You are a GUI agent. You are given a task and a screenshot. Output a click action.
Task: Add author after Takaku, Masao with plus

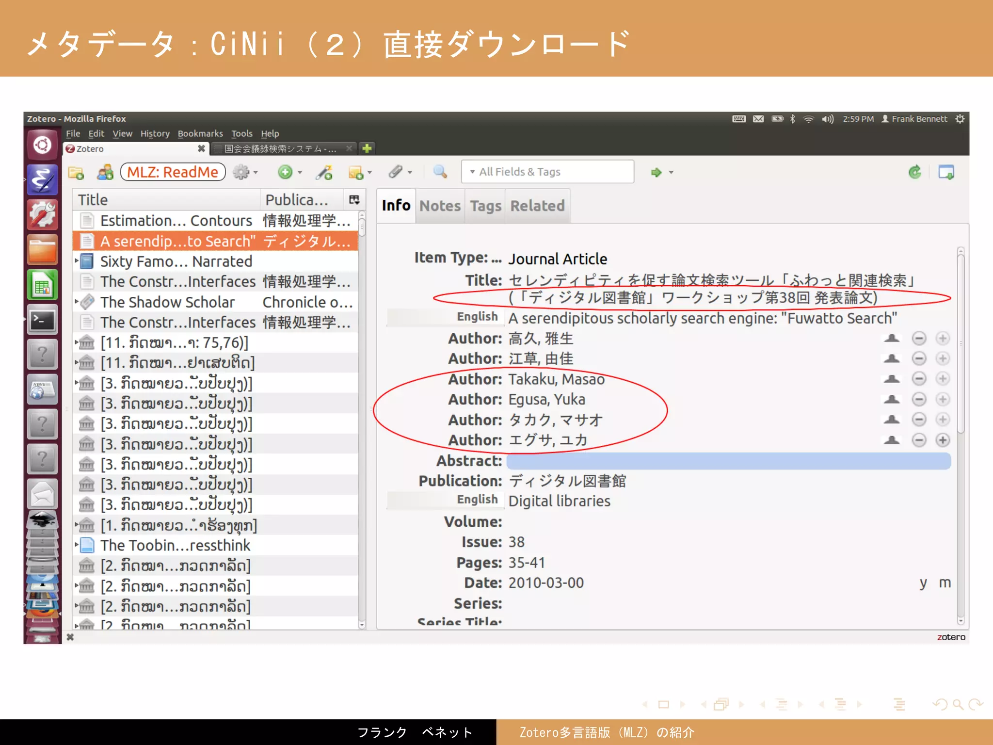coord(943,379)
